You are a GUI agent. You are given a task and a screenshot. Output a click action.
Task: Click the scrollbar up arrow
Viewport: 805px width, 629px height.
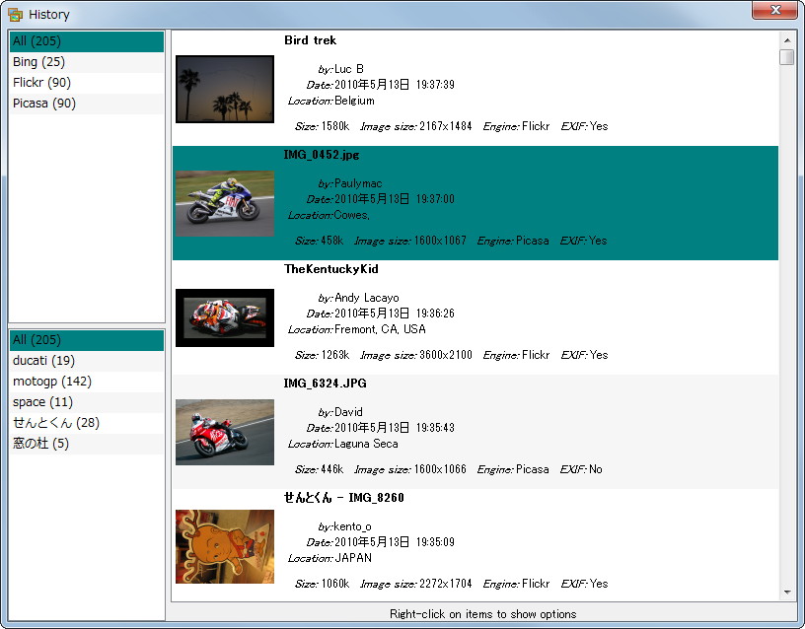pyautogui.click(x=786, y=40)
